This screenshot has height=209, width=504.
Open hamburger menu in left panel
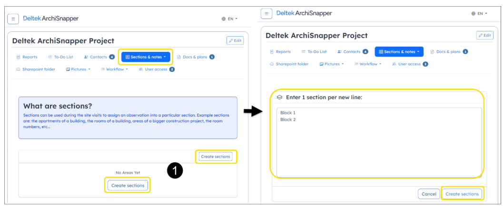coord(13,19)
